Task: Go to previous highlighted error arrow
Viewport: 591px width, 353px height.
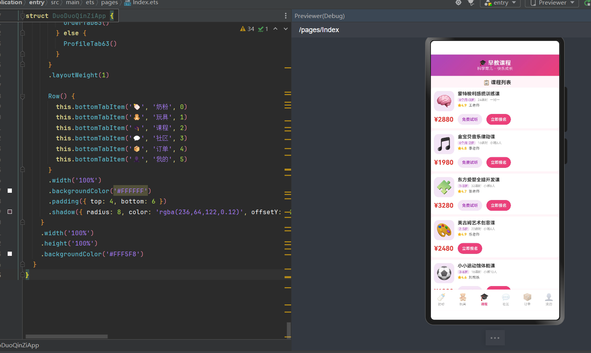Action: click(275, 29)
